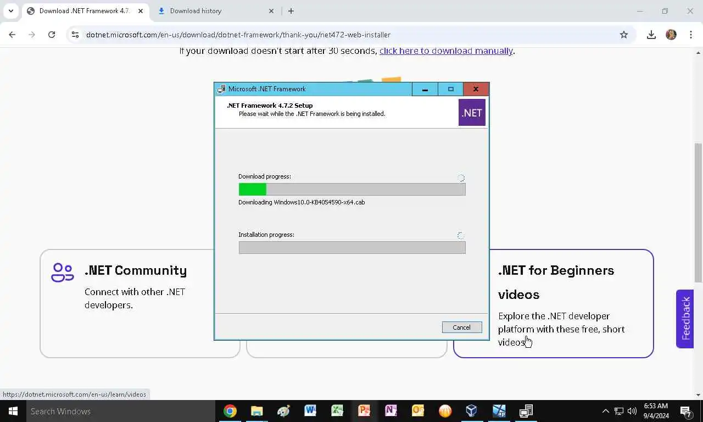Minimize the Chrome window
The height and width of the screenshot is (422, 703).
click(640, 11)
